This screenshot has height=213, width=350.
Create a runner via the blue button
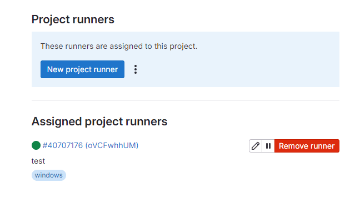coord(82,69)
